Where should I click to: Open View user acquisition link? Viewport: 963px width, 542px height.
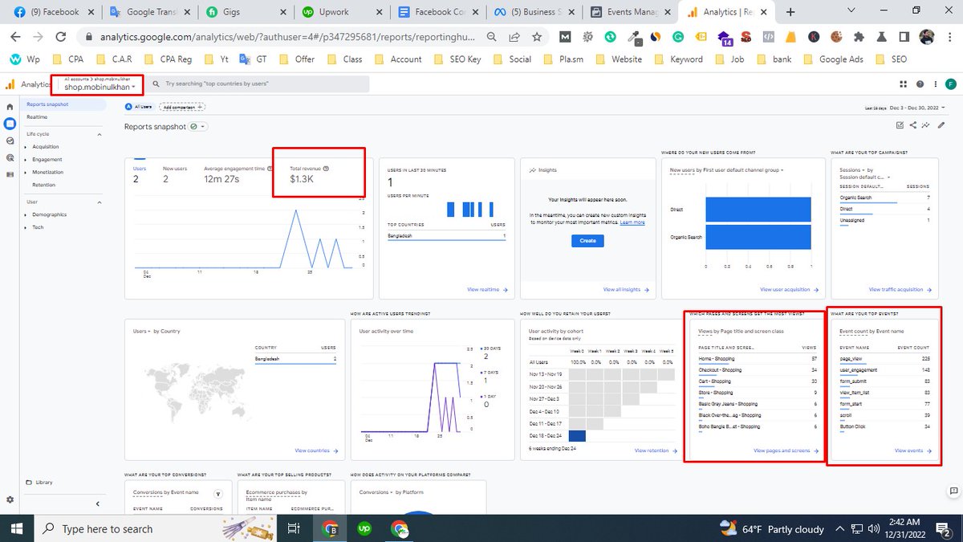click(790, 289)
